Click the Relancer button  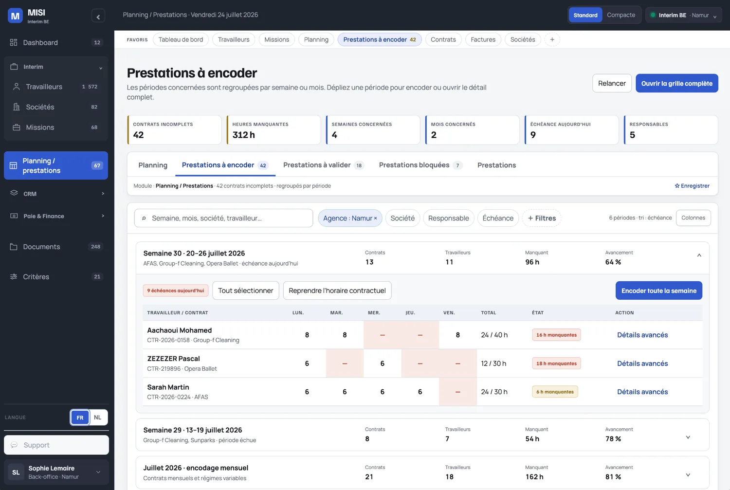click(x=612, y=83)
